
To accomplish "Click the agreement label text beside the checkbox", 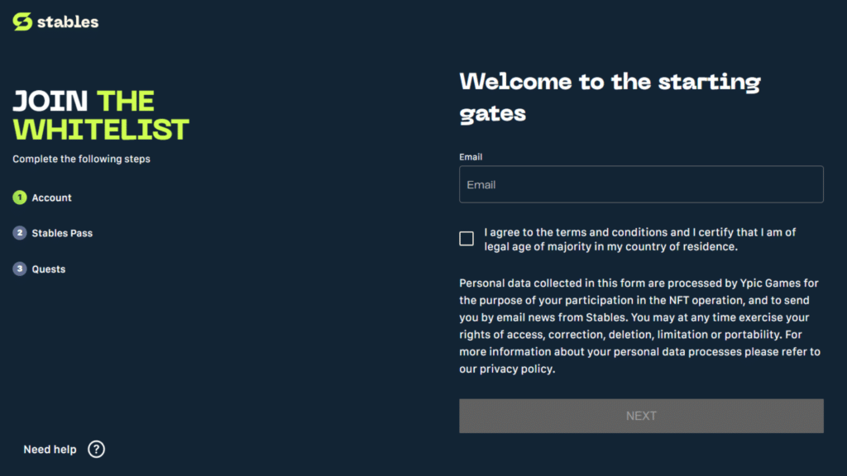I will point(640,239).
